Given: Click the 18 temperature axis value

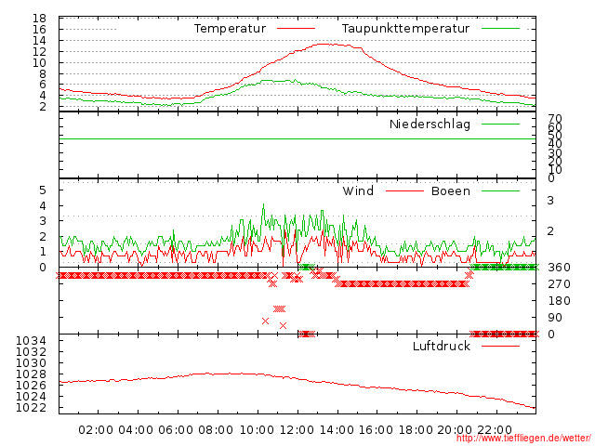Looking at the screenshot, I should coord(39,19).
